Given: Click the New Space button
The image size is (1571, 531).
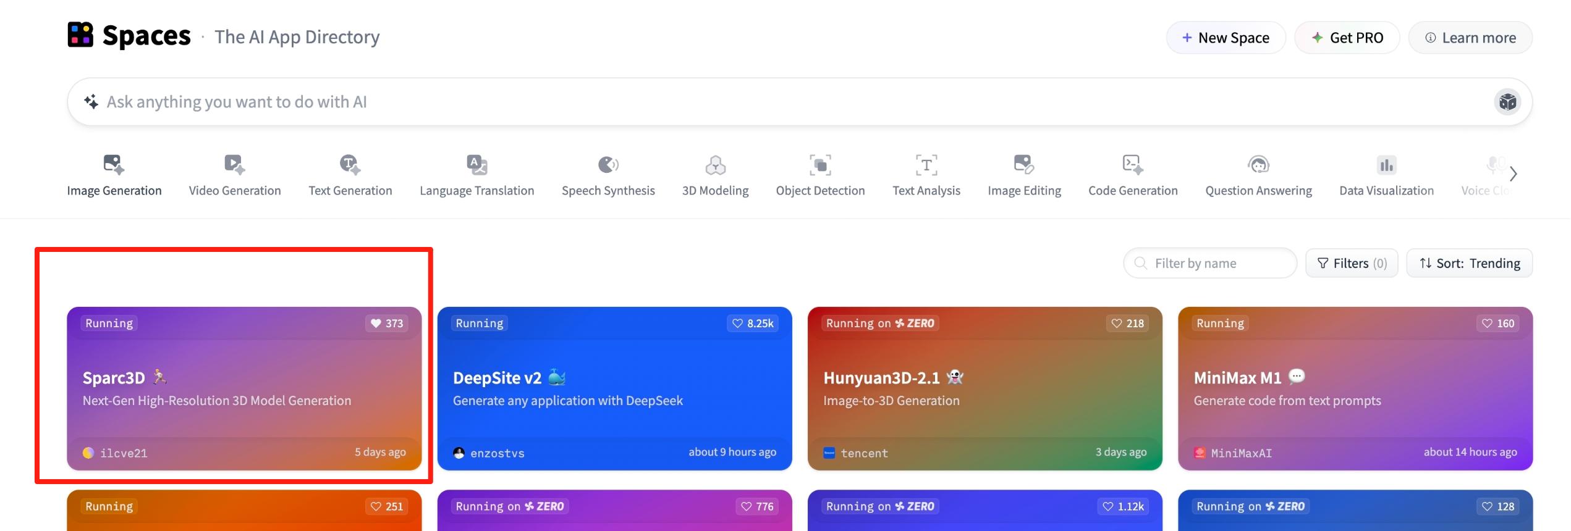Looking at the screenshot, I should [1226, 38].
